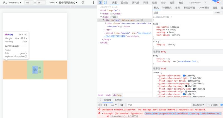Focus the console 过滤 filter box
Screen dimensions: 223x118
click(x=159, y=105)
